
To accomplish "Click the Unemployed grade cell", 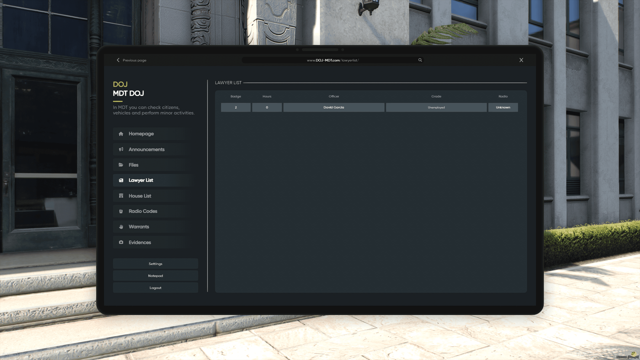I will click(x=436, y=107).
